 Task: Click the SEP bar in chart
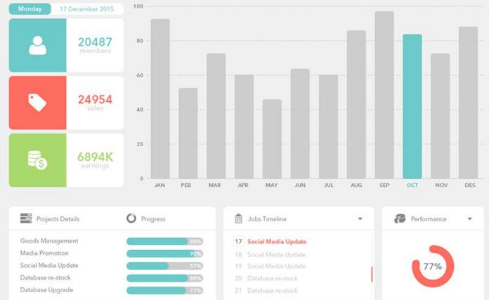(384, 95)
